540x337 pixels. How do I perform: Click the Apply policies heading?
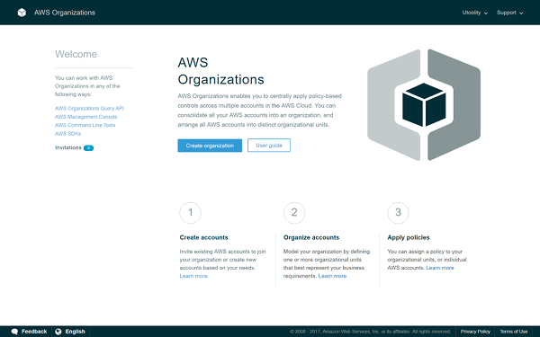click(x=409, y=237)
